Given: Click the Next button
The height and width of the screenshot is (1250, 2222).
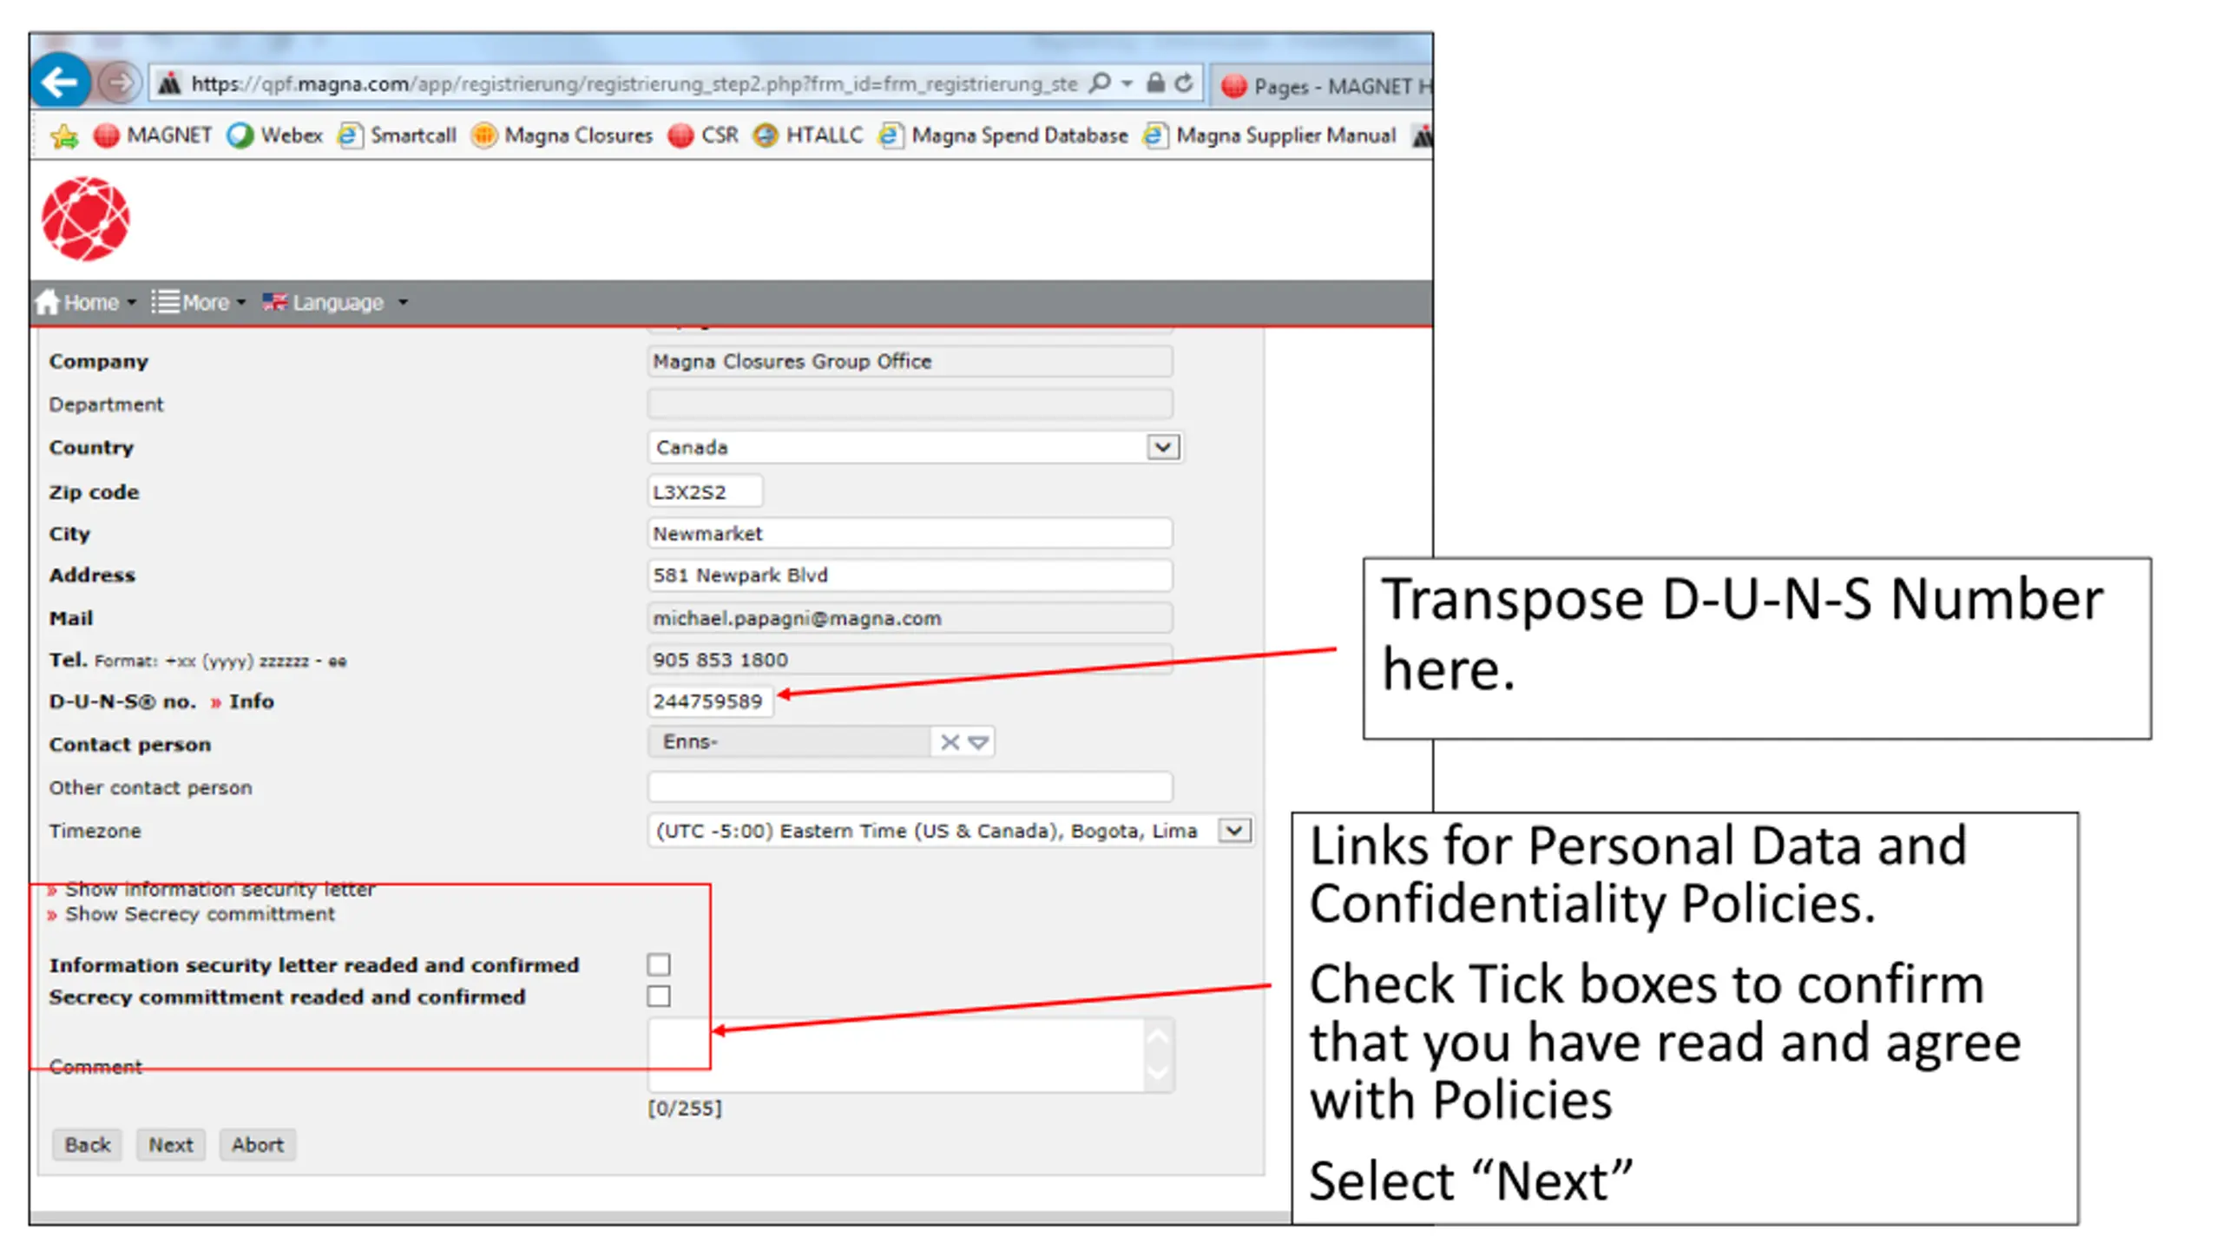Looking at the screenshot, I should [170, 1144].
